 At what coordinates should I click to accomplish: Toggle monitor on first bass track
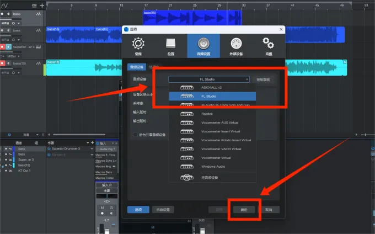pyautogui.click(x=9, y=14)
